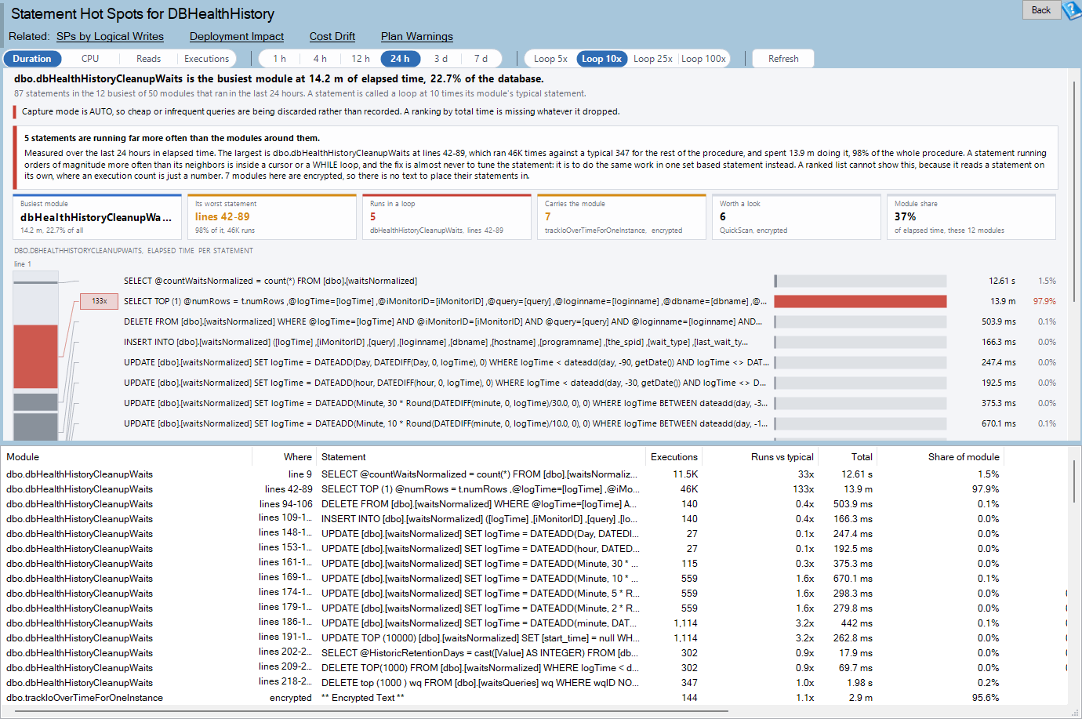This screenshot has height=719, width=1082.
Task: Open the Module share 37% card
Action: [971, 216]
